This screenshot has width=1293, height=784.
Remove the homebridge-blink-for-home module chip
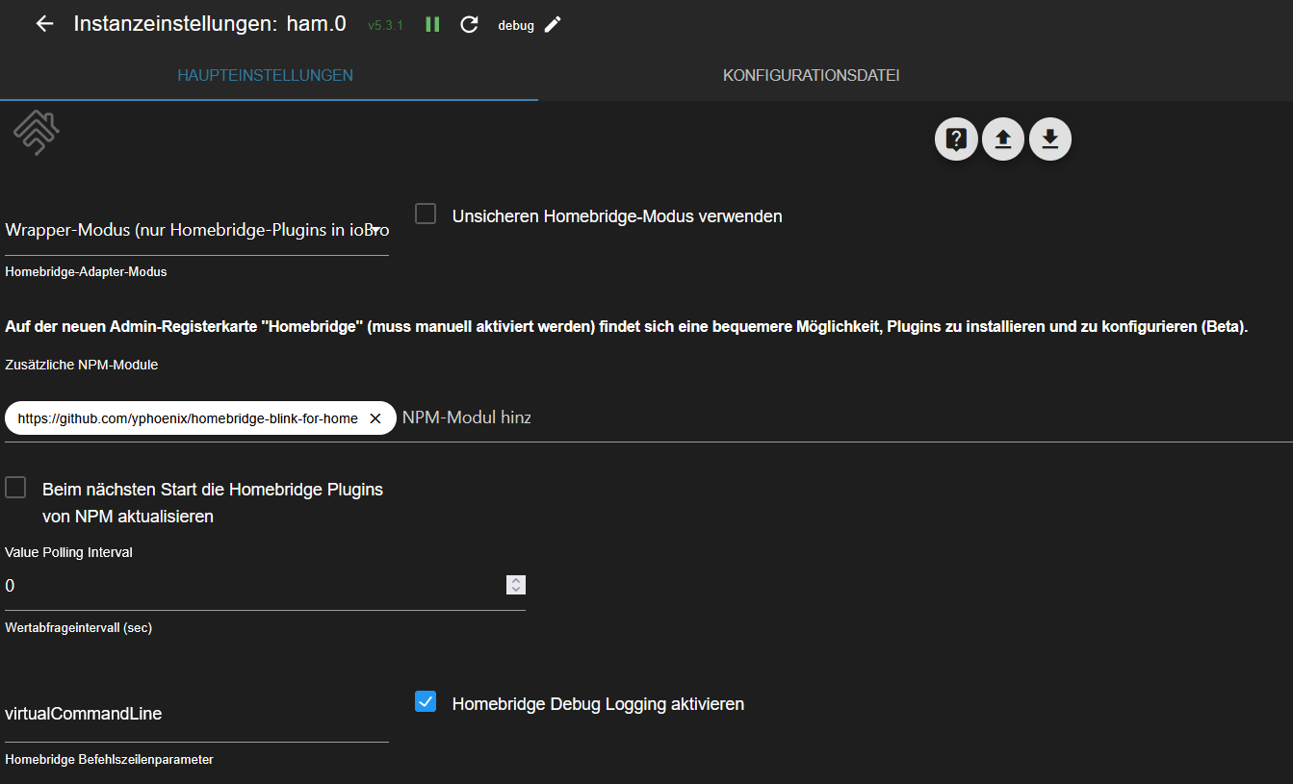coord(375,418)
